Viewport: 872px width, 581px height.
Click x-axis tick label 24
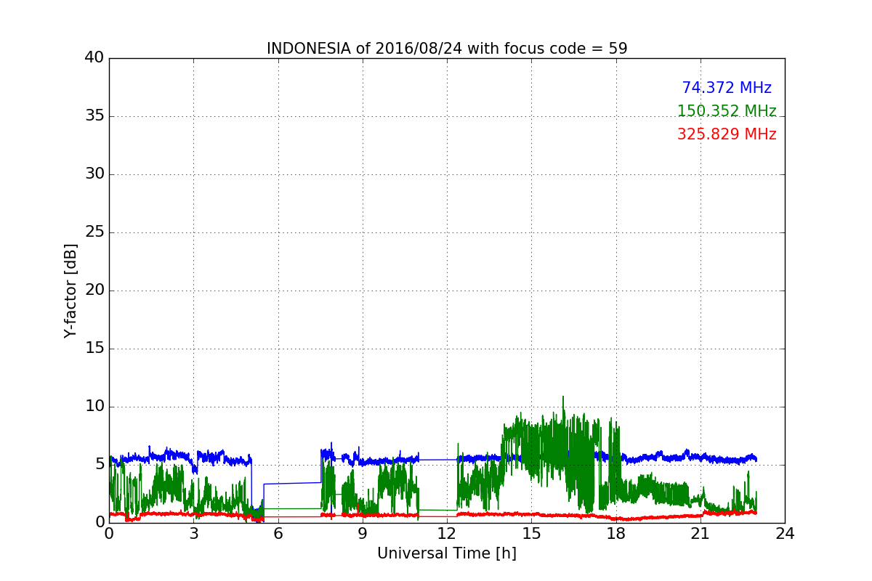(x=785, y=534)
